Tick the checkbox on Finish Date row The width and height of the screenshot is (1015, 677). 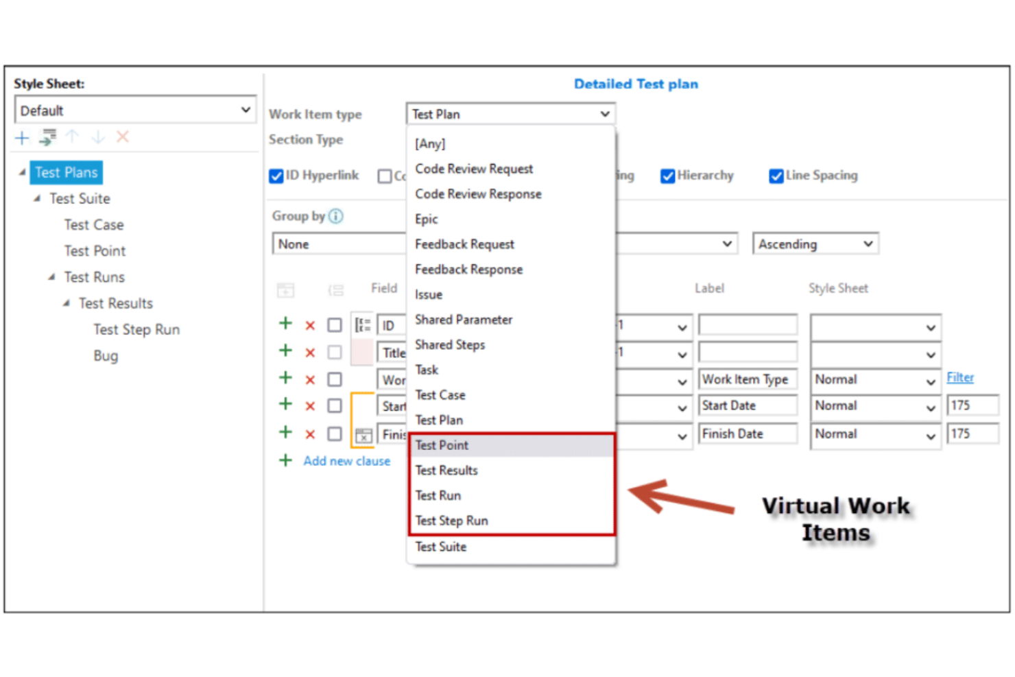[335, 434]
